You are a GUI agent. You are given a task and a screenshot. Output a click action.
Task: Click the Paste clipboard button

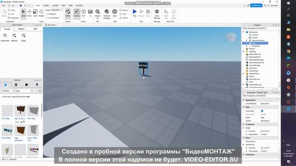[x=4, y=13]
